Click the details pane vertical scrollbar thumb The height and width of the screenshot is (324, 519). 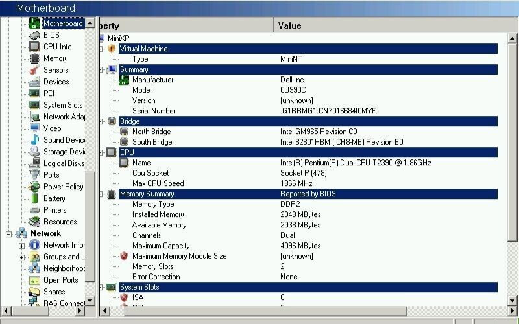tap(512, 142)
